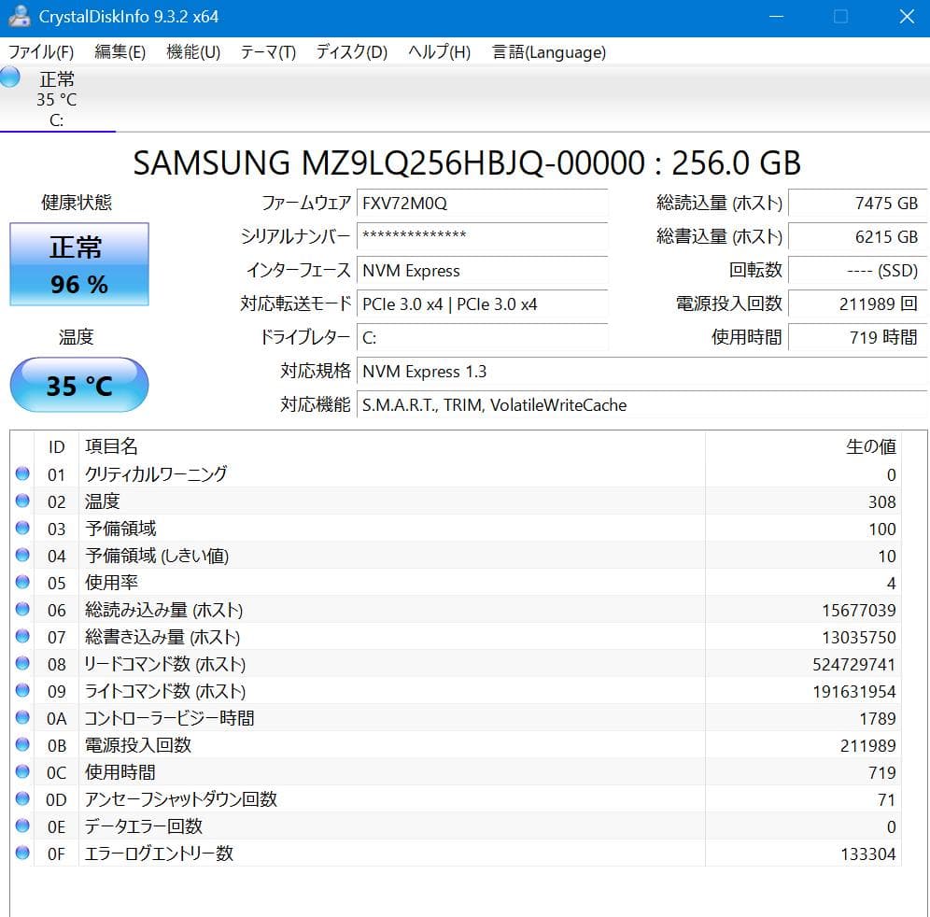The height and width of the screenshot is (917, 930).
Task: Click the S.M.A.R.T., TRIM features field
Action: point(641,405)
